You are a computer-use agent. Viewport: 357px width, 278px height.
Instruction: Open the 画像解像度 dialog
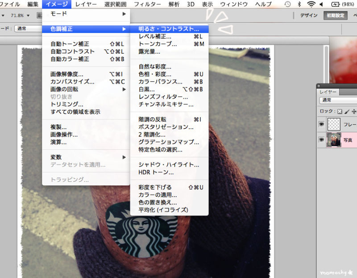pyautogui.click(x=86, y=74)
